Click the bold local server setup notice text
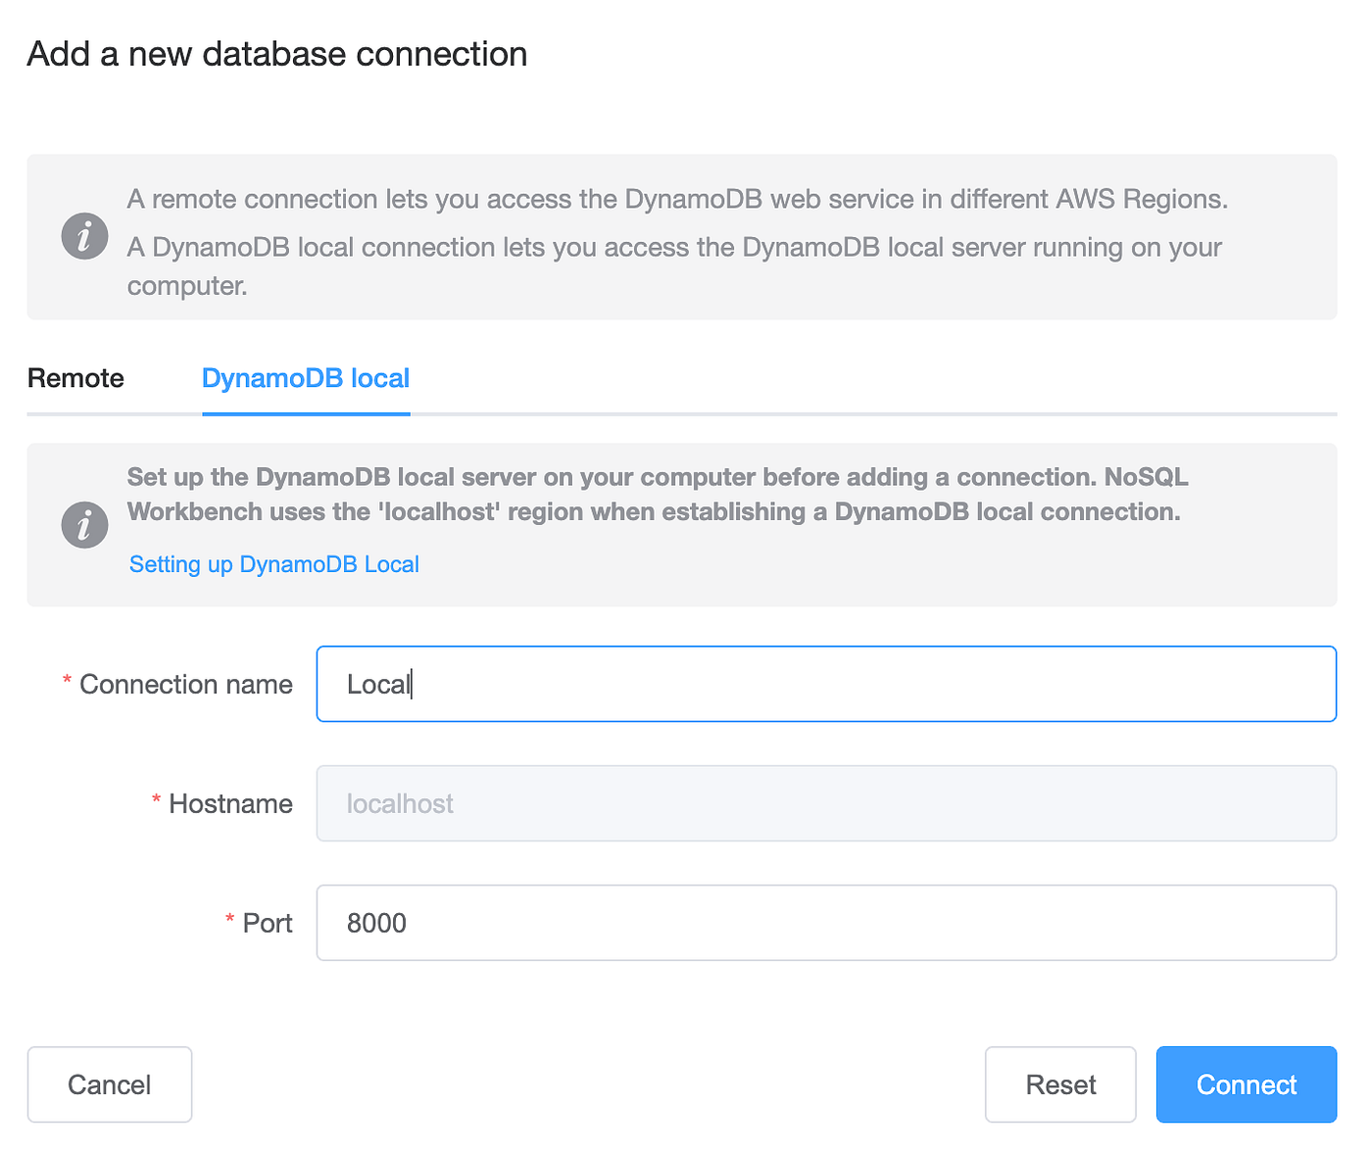The image size is (1372, 1154). (657, 494)
